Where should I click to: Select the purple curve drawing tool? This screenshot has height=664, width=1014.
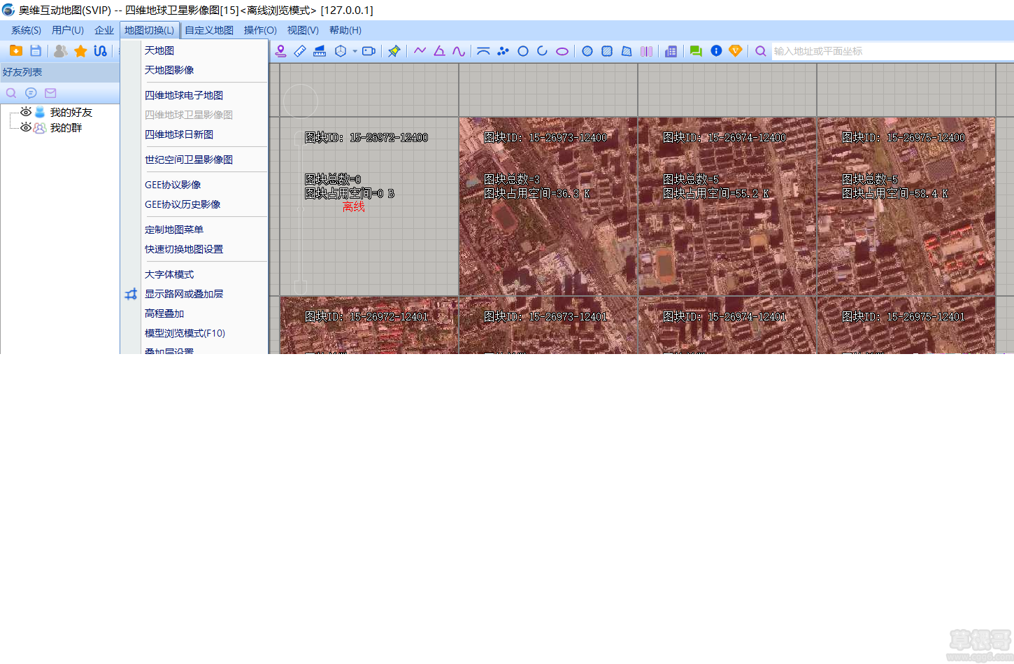(459, 51)
